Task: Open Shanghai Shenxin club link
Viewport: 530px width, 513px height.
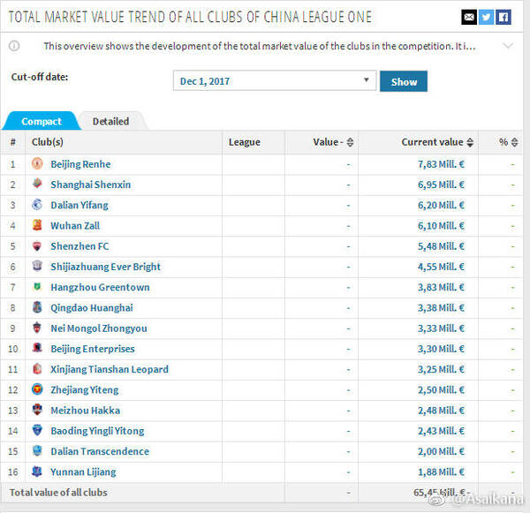Action: pos(90,185)
